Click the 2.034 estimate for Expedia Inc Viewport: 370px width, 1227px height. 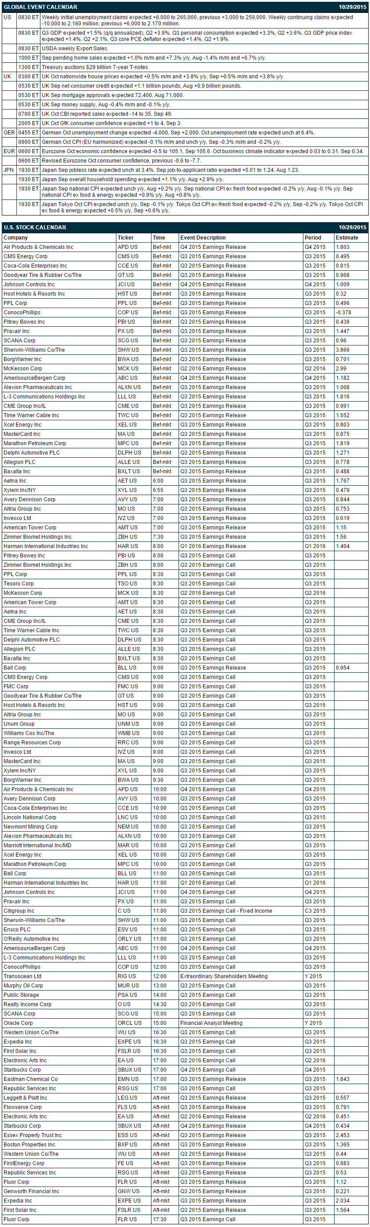click(x=342, y=1201)
